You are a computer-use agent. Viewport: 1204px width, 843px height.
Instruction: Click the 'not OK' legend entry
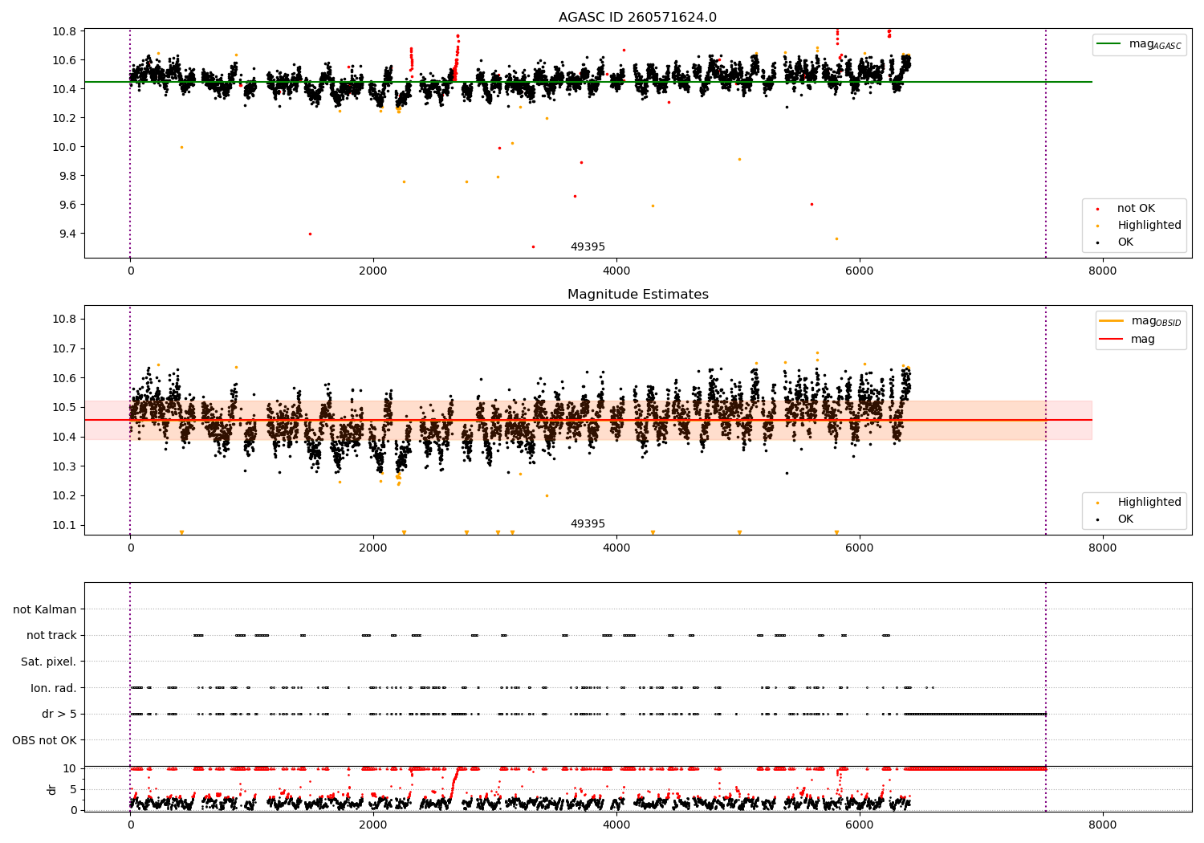[1136, 209]
